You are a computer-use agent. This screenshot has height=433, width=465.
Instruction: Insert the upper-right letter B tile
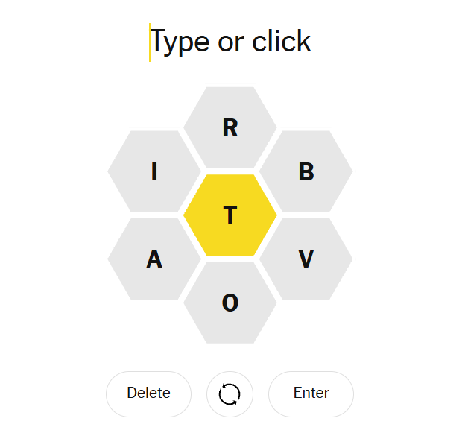tap(306, 171)
